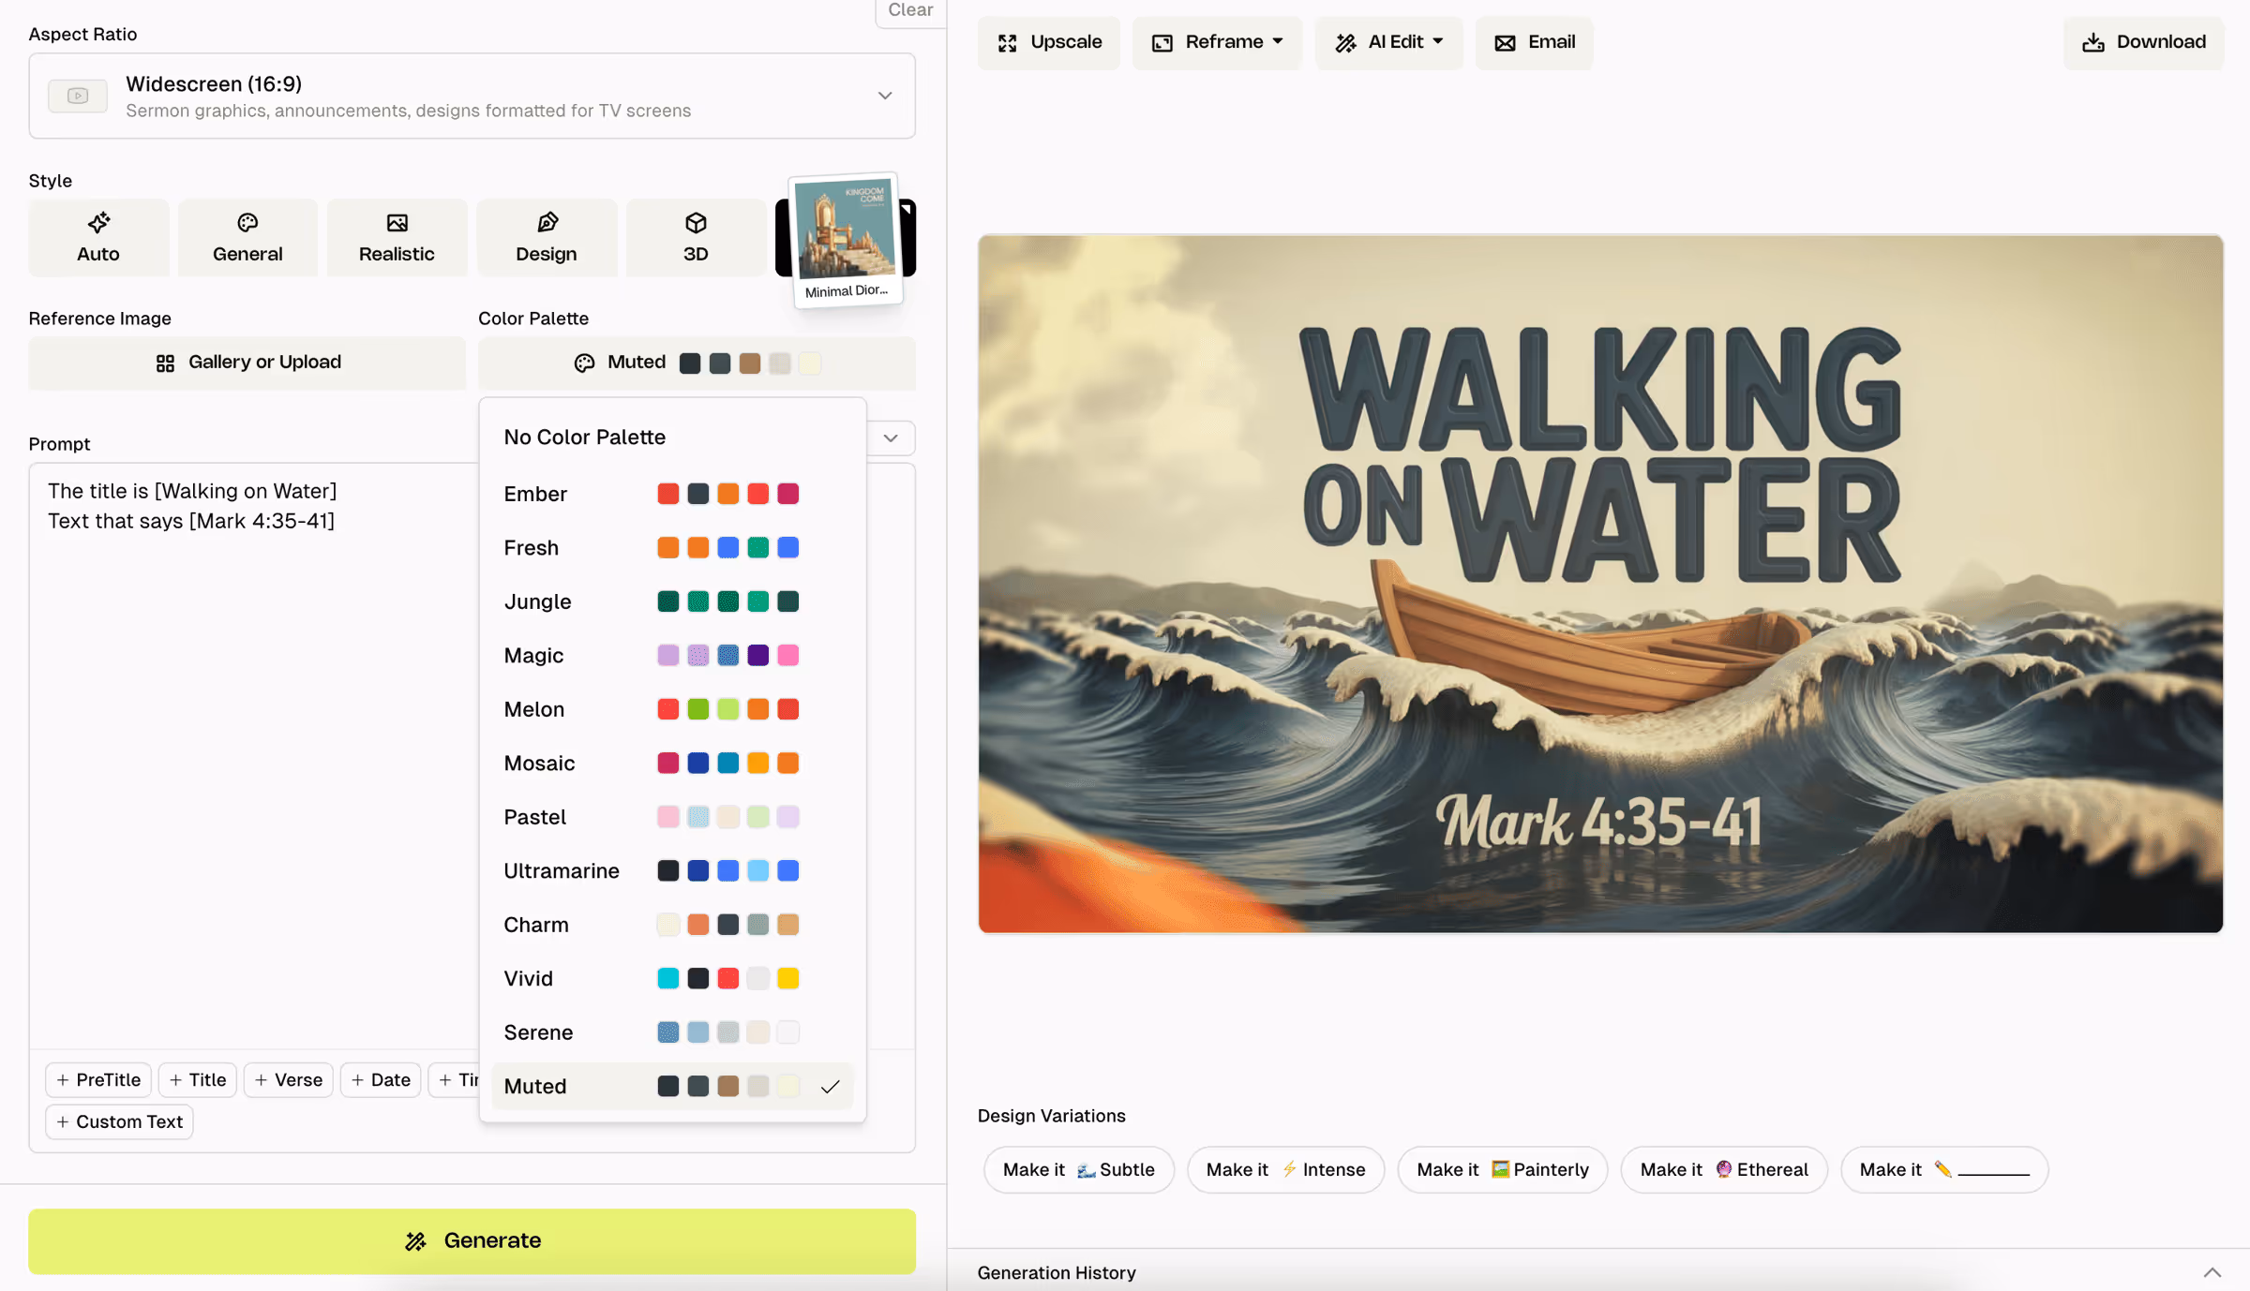
Task: Choose the General style palette icon
Action: point(247,223)
